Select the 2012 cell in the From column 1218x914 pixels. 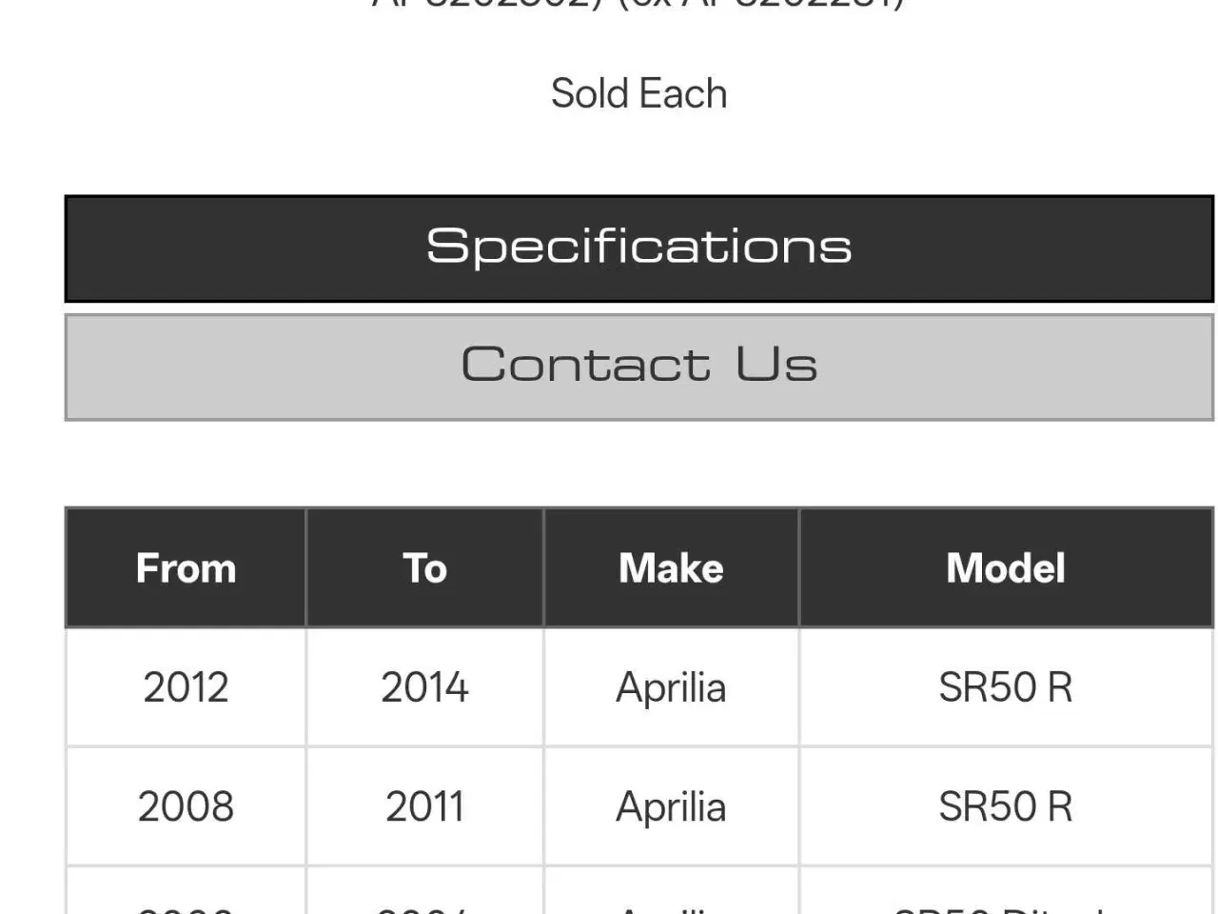click(185, 686)
